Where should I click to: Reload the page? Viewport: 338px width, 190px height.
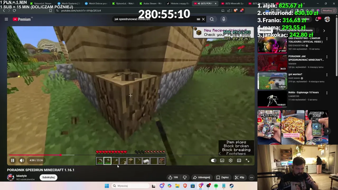[14, 11]
